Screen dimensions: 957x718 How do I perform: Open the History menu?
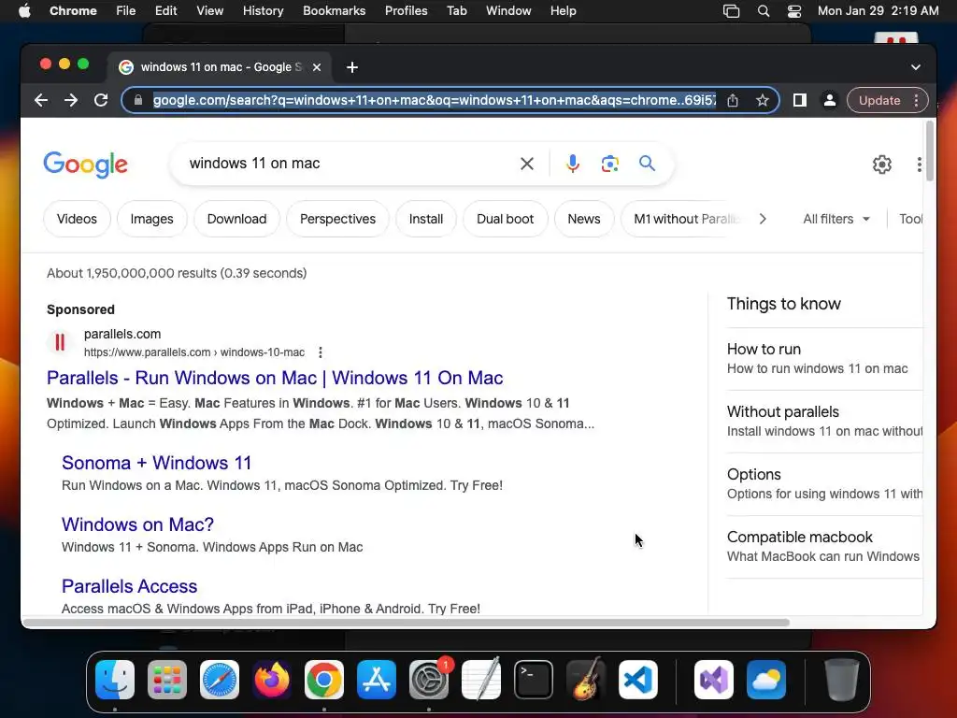(x=263, y=11)
